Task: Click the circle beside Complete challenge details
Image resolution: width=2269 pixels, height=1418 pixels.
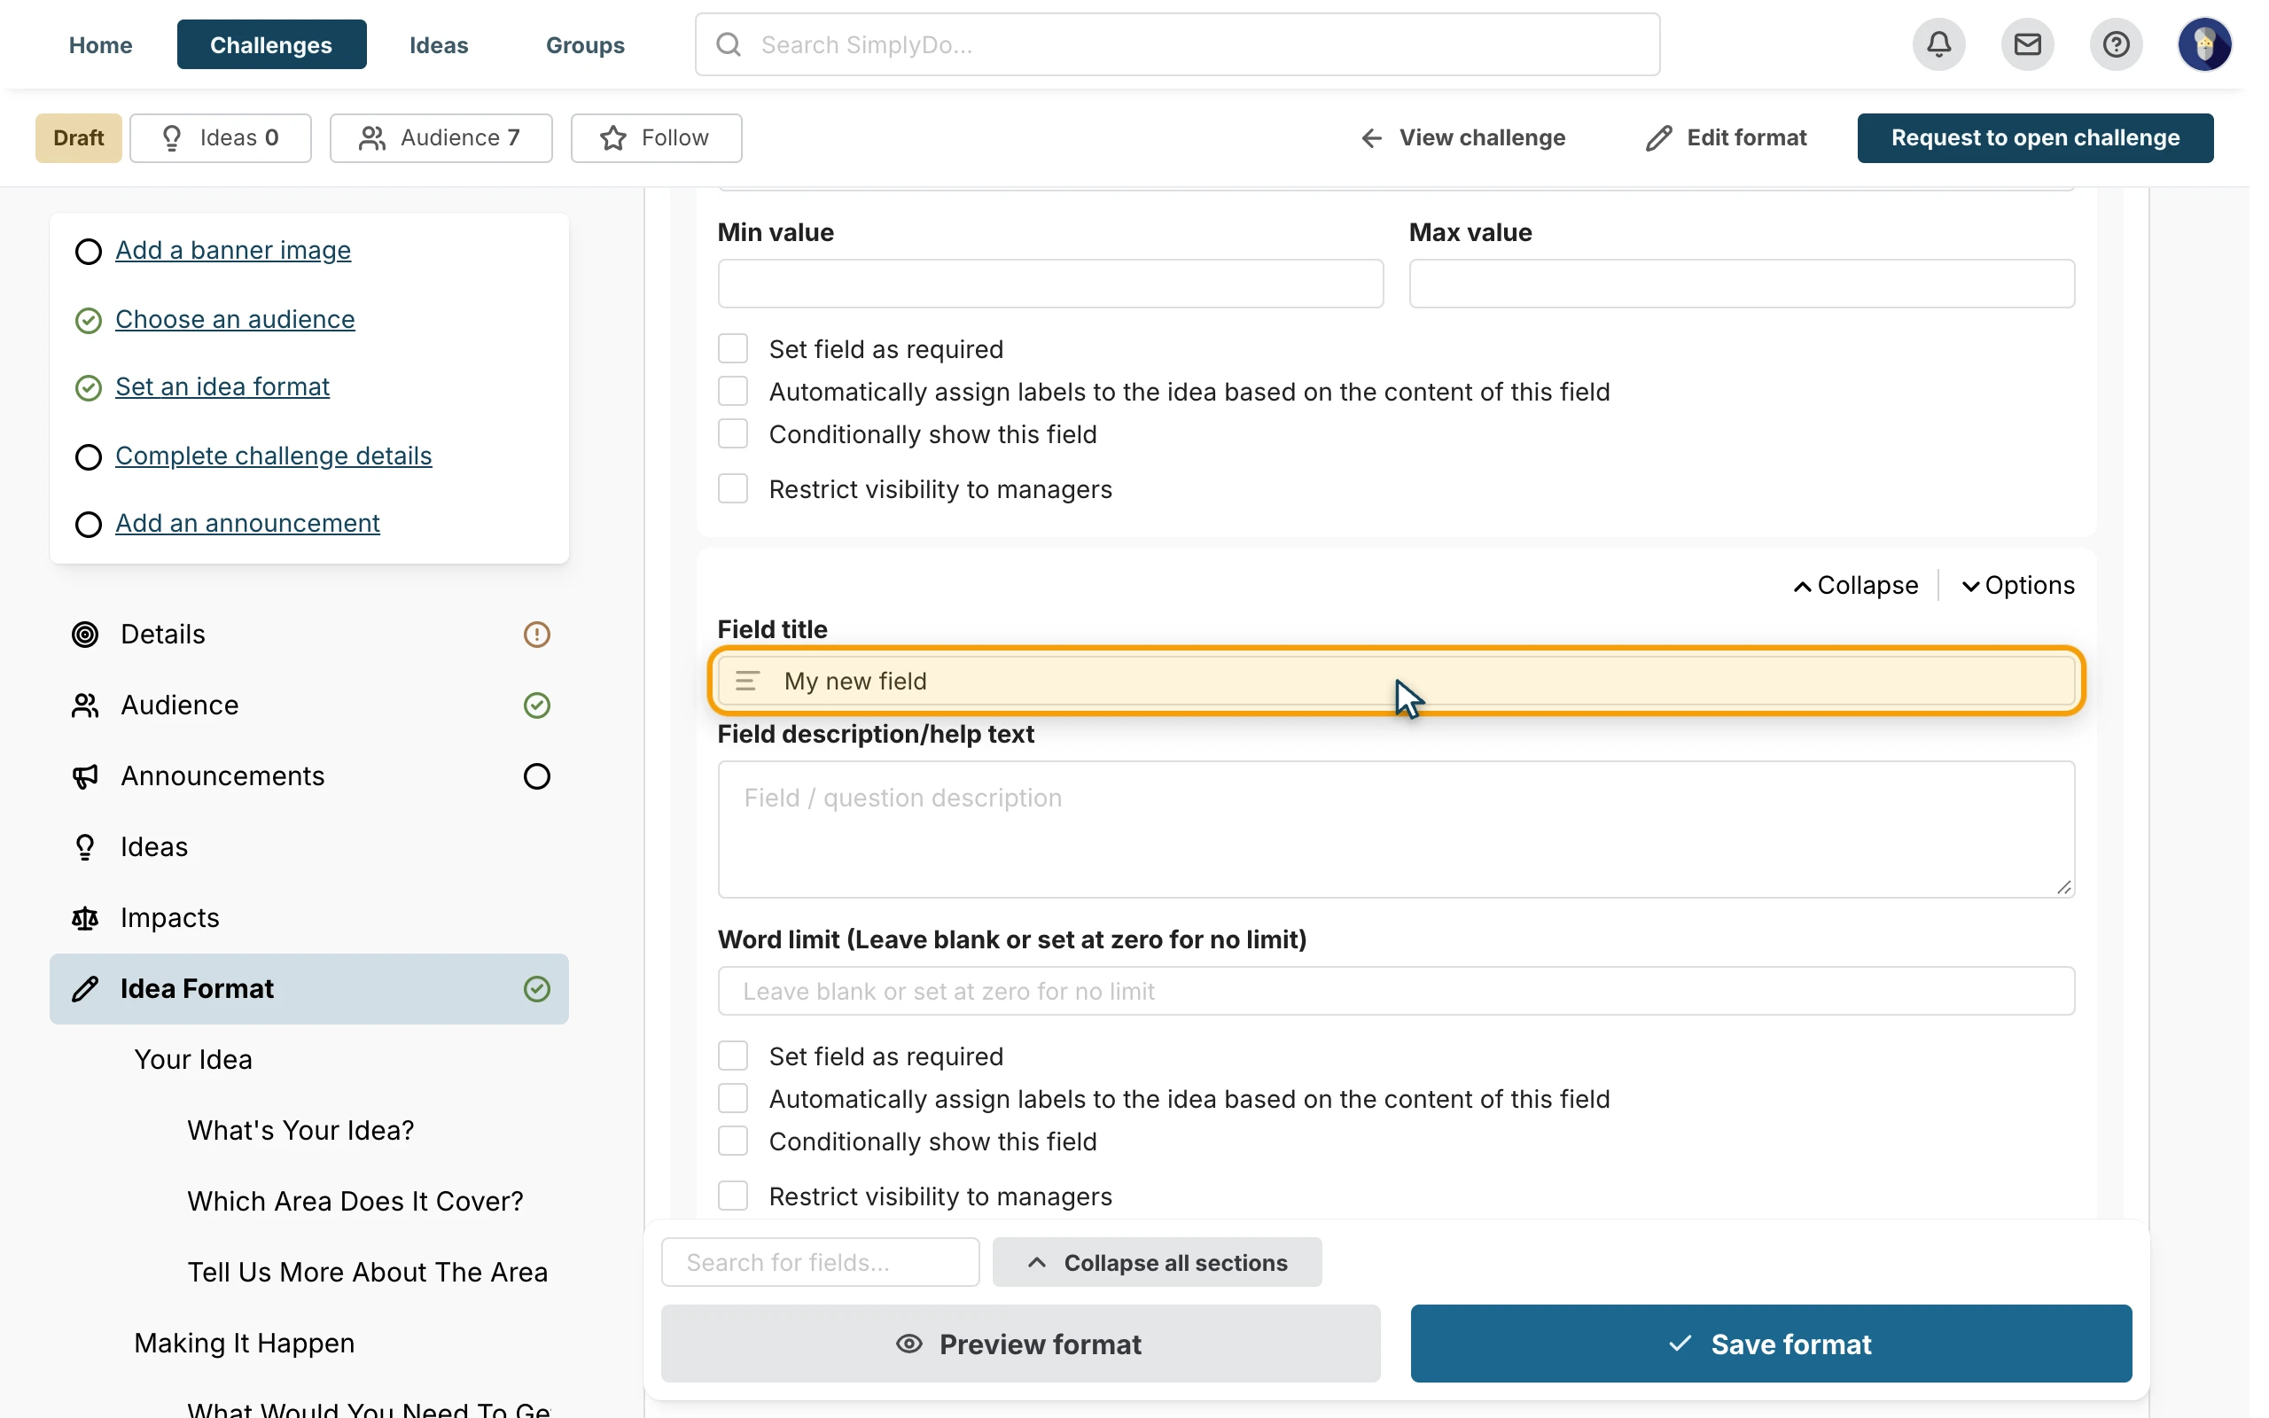Action: (x=88, y=456)
